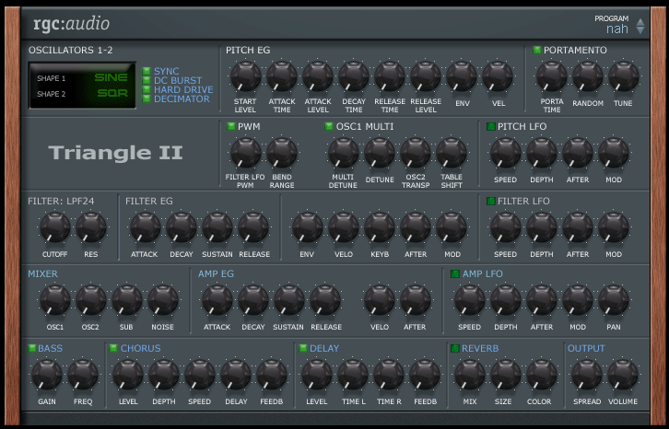The width and height of the screenshot is (669, 429).
Task: Click the program up arrow
Action: coord(640,22)
